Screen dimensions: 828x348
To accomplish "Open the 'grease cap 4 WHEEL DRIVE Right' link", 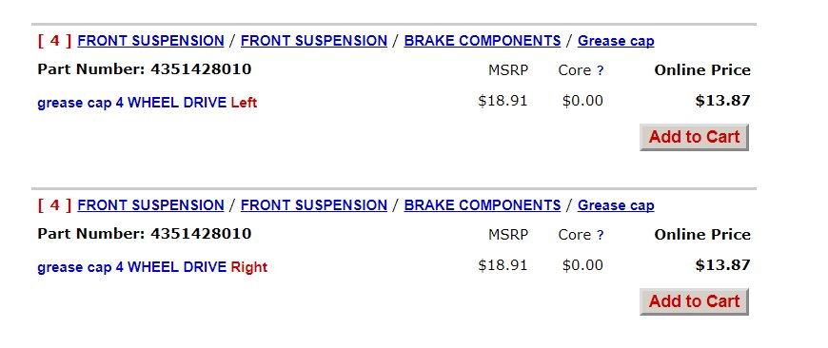I will 152,267.
